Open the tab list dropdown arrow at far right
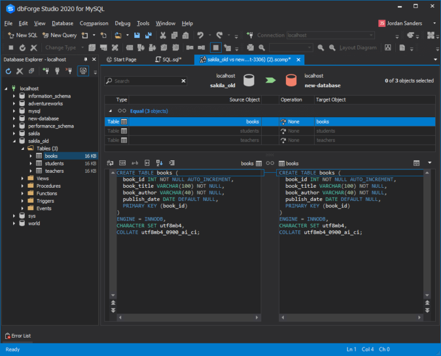 click(x=435, y=60)
